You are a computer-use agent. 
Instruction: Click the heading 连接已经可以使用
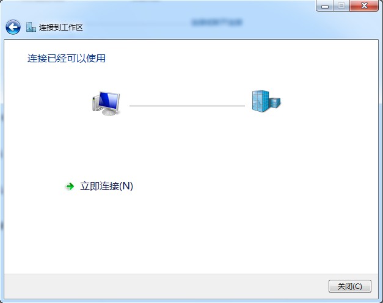click(67, 59)
